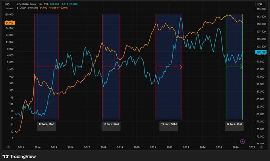Select the U.S. Dollar Index legend title
Screen dimensions: 270x161
point(33,4)
